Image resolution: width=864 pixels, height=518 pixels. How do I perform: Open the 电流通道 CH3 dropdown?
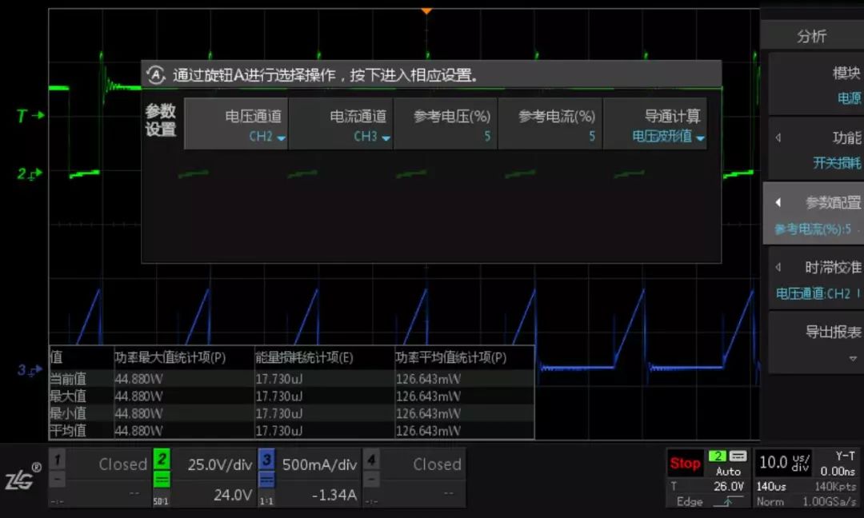[341, 124]
